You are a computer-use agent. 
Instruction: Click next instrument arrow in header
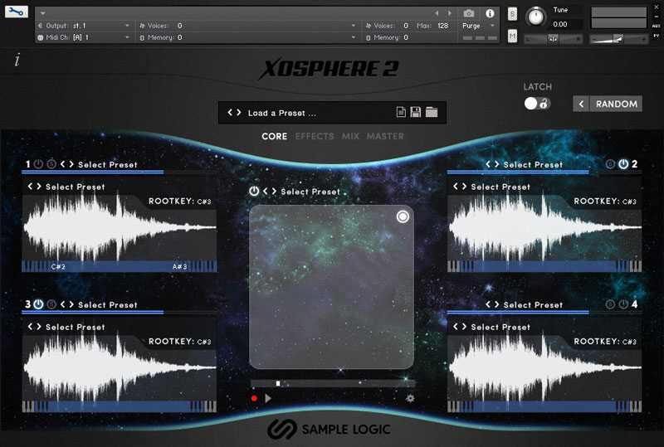(x=450, y=13)
